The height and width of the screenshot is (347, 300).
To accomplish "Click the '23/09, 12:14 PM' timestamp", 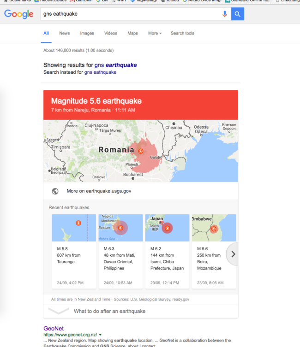I will click(x=165, y=283).
